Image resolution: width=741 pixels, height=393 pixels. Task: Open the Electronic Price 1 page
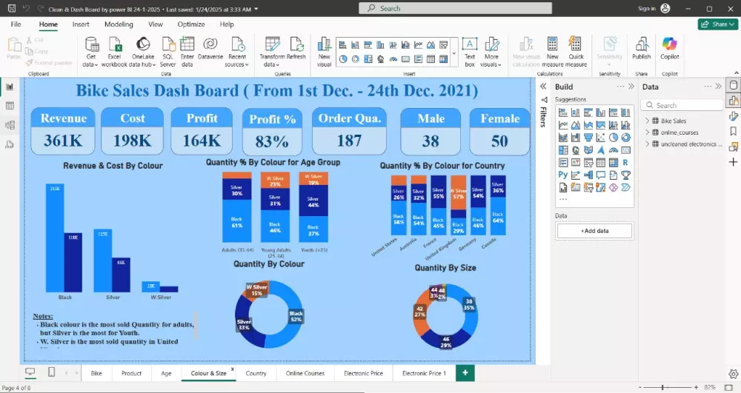(424, 373)
